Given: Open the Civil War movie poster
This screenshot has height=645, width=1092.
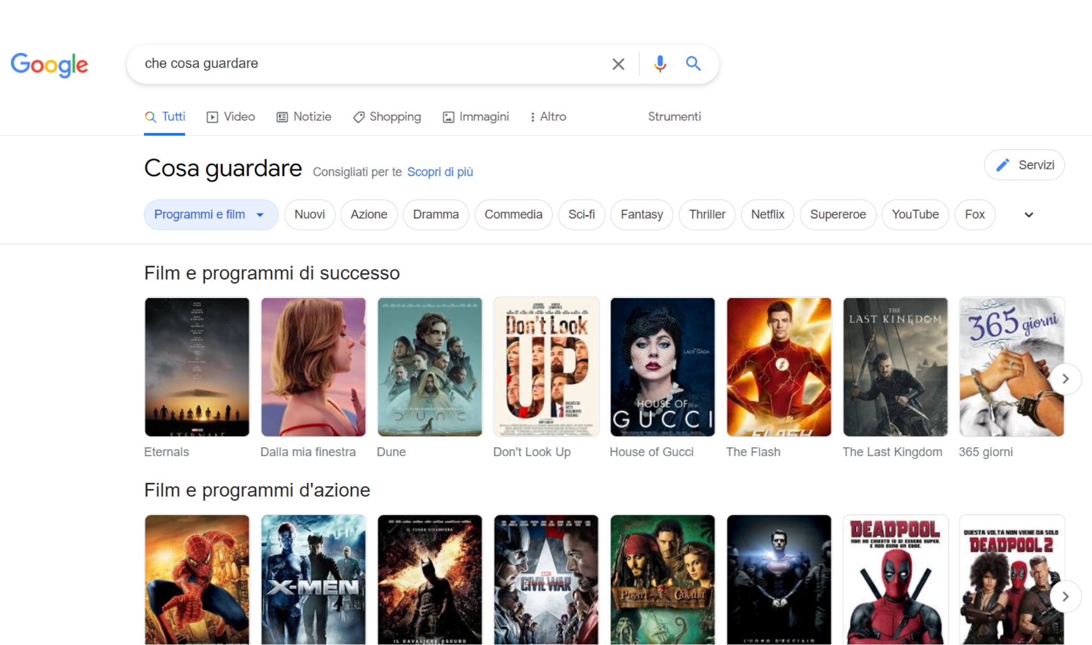Looking at the screenshot, I should 546,580.
